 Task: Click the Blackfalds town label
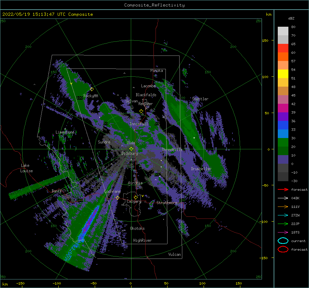pyautogui.click(x=146, y=95)
